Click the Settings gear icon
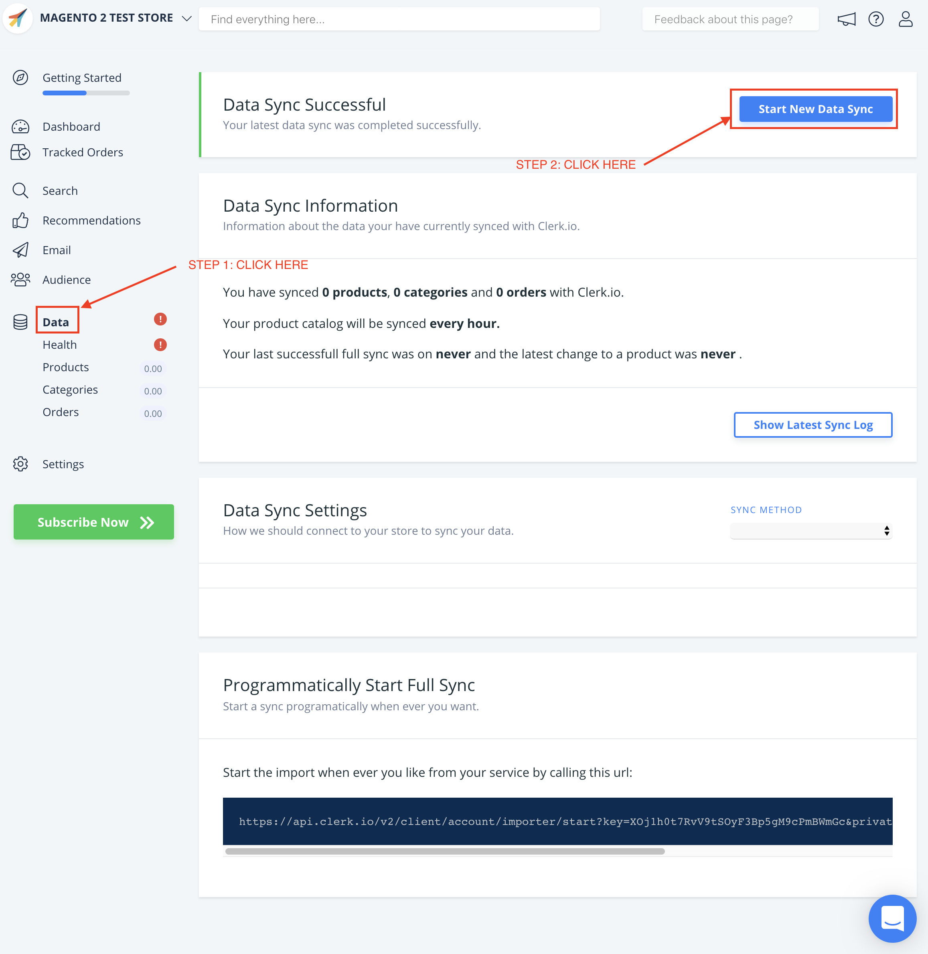Image resolution: width=928 pixels, height=954 pixels. point(20,464)
